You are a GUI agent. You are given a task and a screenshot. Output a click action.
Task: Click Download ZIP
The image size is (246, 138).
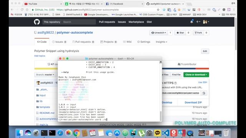pyautogui.click(x=193, y=102)
